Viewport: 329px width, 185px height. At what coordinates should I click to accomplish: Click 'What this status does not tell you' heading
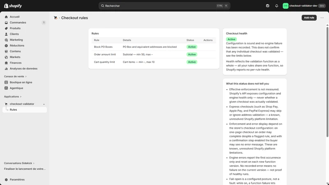click(x=248, y=83)
